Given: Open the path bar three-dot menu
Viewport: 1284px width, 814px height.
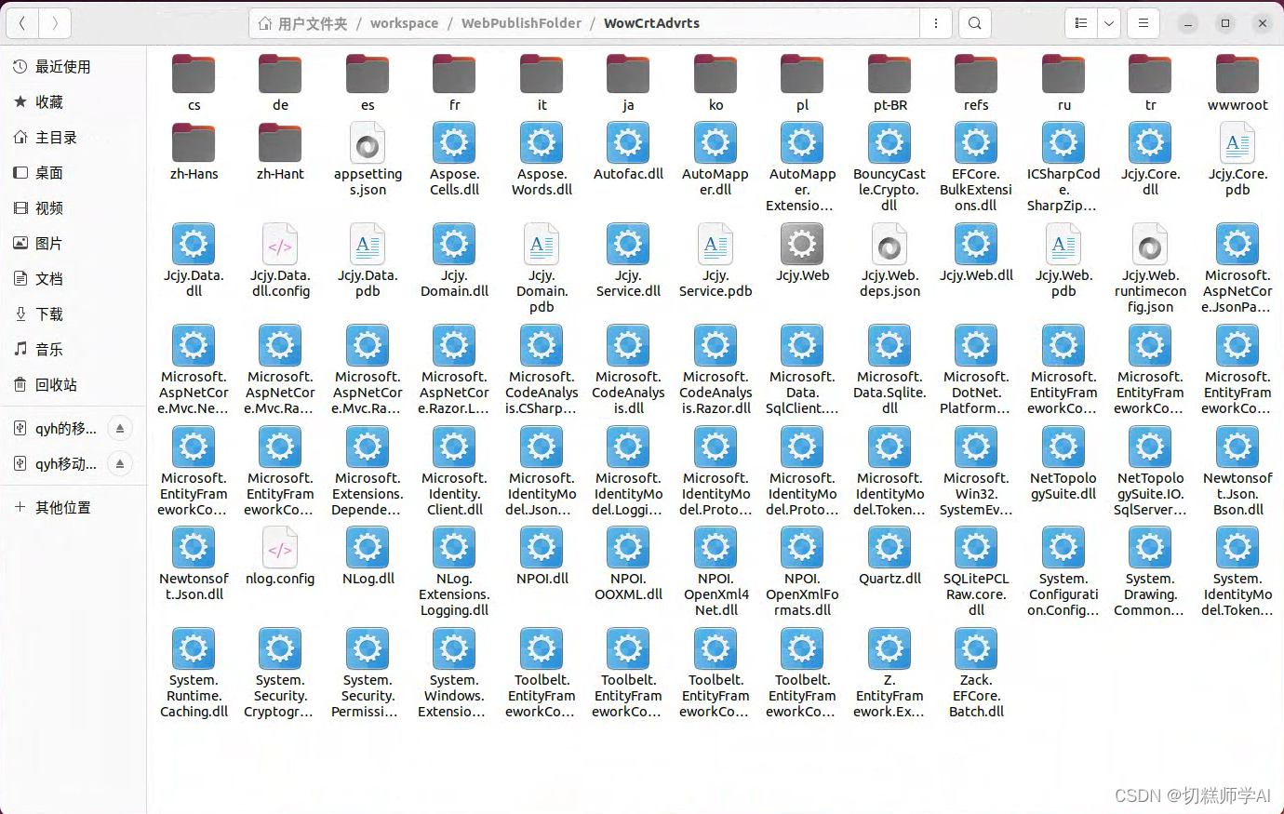Looking at the screenshot, I should tap(936, 23).
